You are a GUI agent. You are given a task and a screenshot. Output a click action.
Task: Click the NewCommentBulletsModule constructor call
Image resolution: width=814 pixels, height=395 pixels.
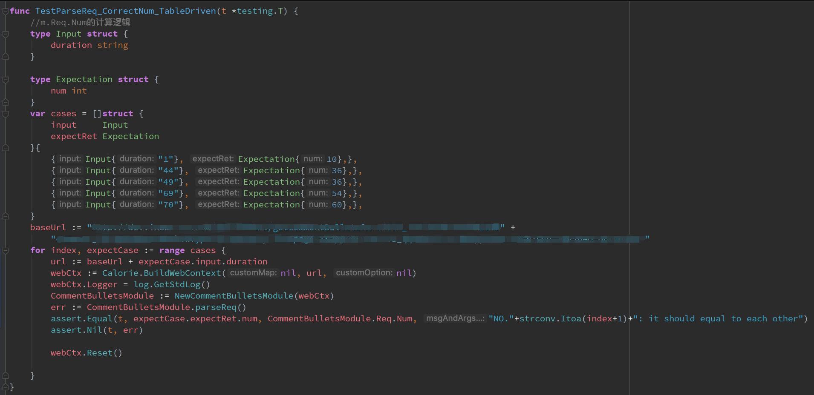234,296
